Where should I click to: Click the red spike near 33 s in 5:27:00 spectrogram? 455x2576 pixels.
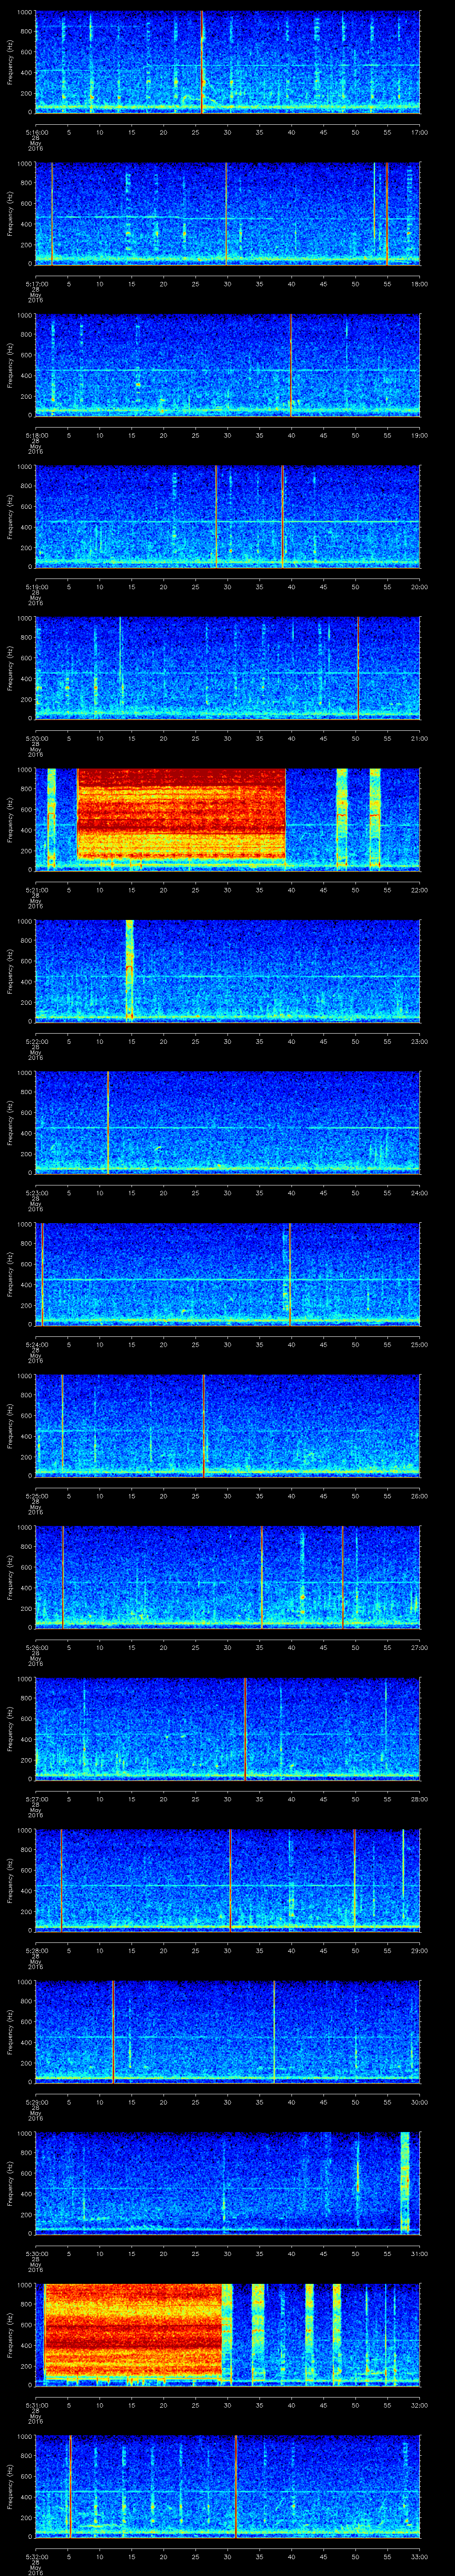245,1728
